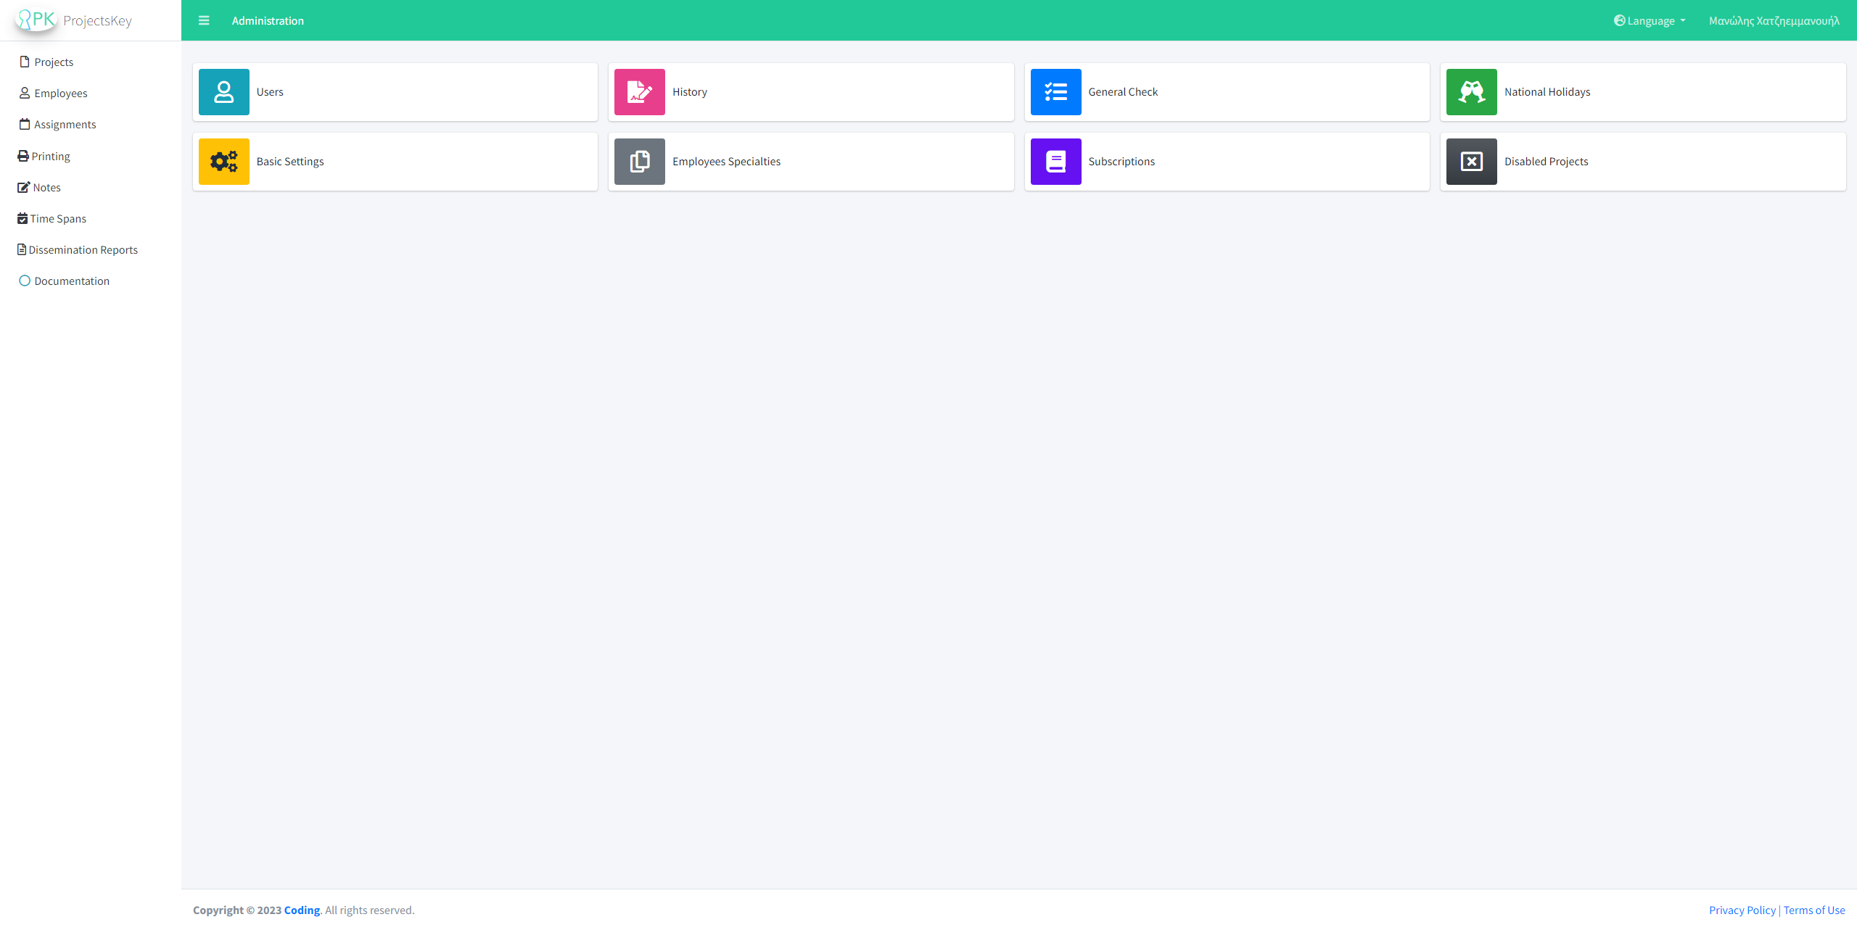This screenshot has height=930, width=1857.
Task: Open the Printing sidebar item
Action: tap(50, 157)
